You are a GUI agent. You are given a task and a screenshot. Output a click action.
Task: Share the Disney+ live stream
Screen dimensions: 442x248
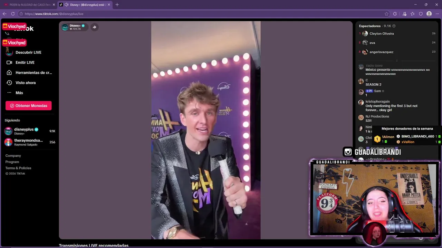pos(94,27)
